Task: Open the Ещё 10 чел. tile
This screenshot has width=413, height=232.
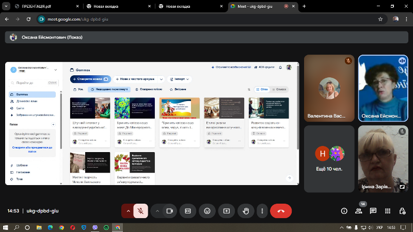Action: coord(329,159)
